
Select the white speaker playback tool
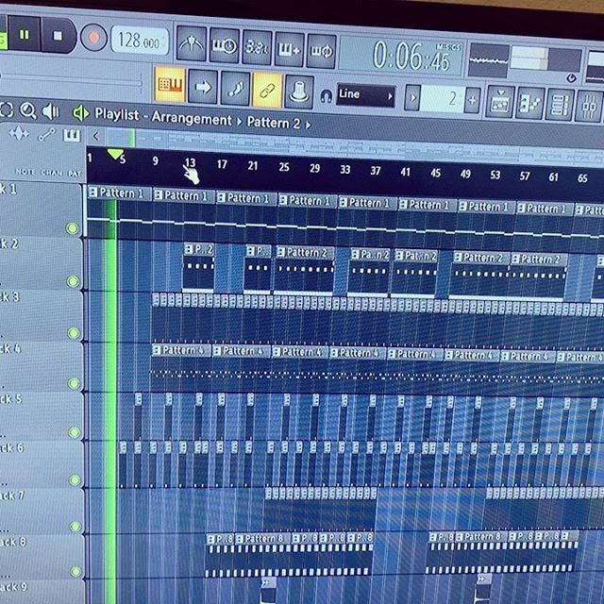(50, 111)
